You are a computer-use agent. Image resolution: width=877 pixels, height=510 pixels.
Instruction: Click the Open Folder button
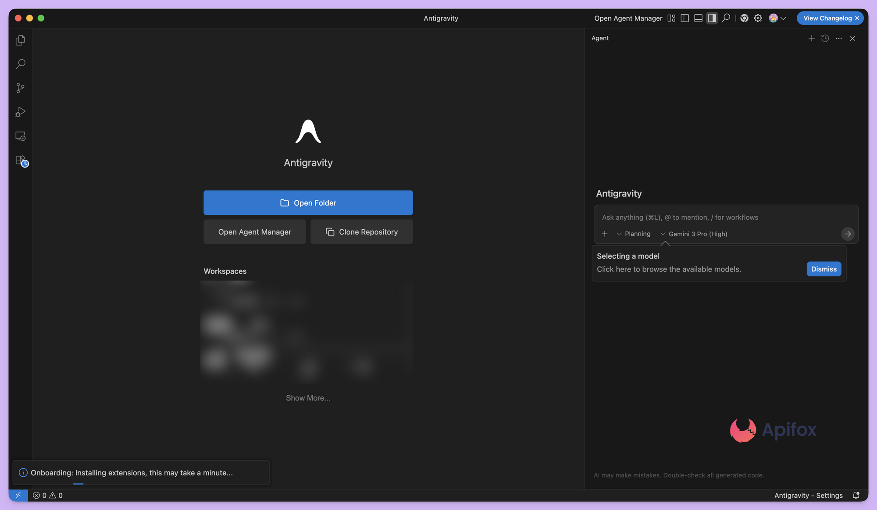[x=308, y=203]
